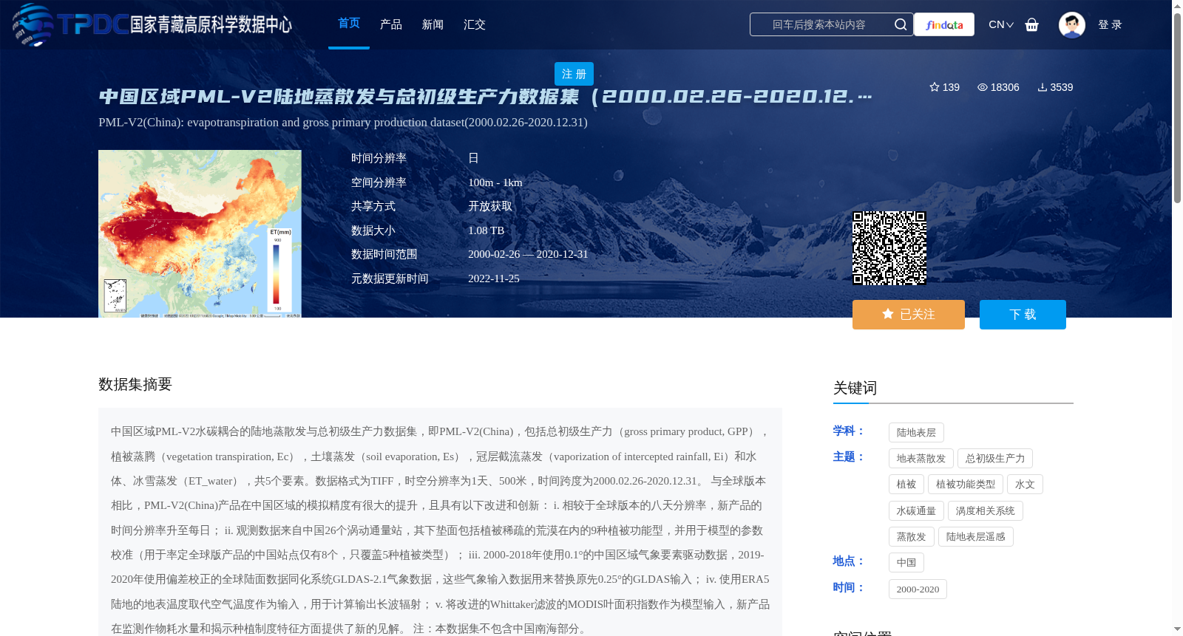Select the 植被功能类型 keyword tag
The width and height of the screenshot is (1183, 636).
[x=966, y=485]
